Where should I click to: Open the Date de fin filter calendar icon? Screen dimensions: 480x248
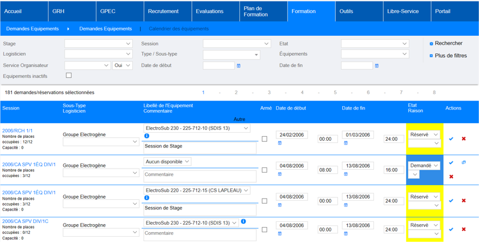pyautogui.click(x=377, y=66)
